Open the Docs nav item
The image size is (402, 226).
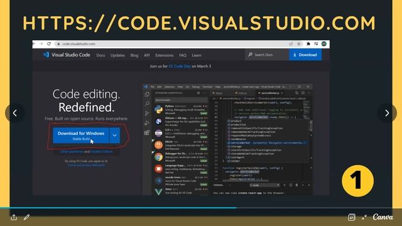[100, 55]
